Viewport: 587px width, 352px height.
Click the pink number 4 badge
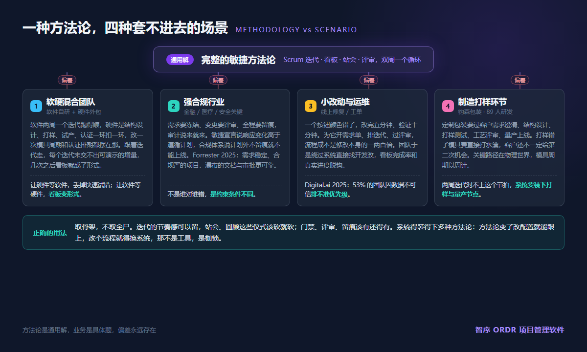(x=448, y=106)
